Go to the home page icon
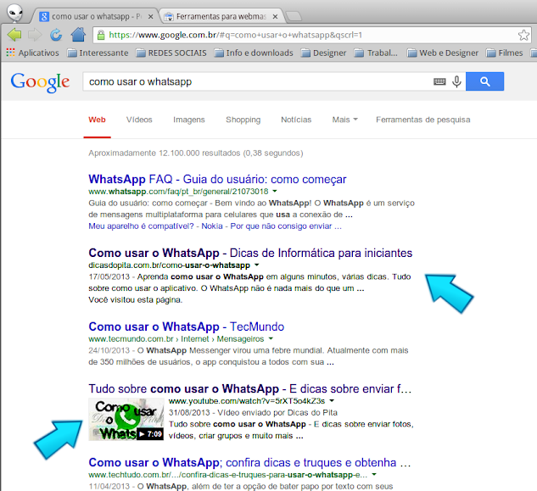Image resolution: width=537 pixels, height=491 pixels. [x=78, y=35]
